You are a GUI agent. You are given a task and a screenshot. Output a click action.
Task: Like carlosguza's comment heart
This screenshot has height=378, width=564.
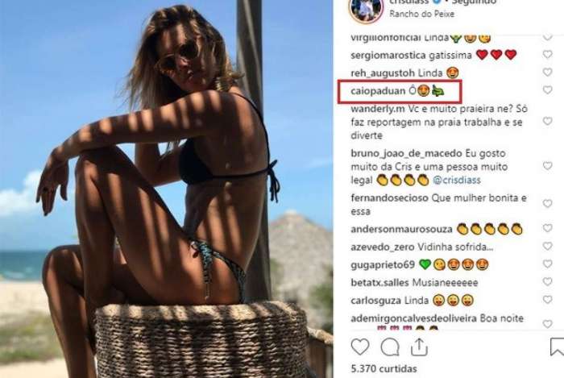(x=547, y=300)
